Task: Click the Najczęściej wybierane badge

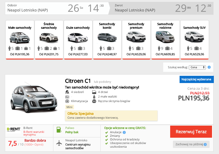Action: point(196,79)
